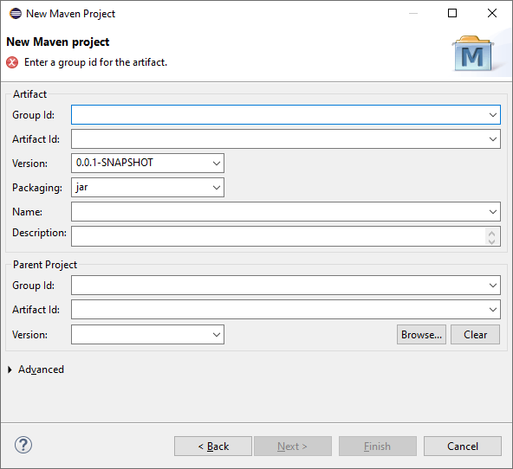Screen dimensions: 513x469
Task: Close the New Maven Project dialog
Action: coord(492,13)
